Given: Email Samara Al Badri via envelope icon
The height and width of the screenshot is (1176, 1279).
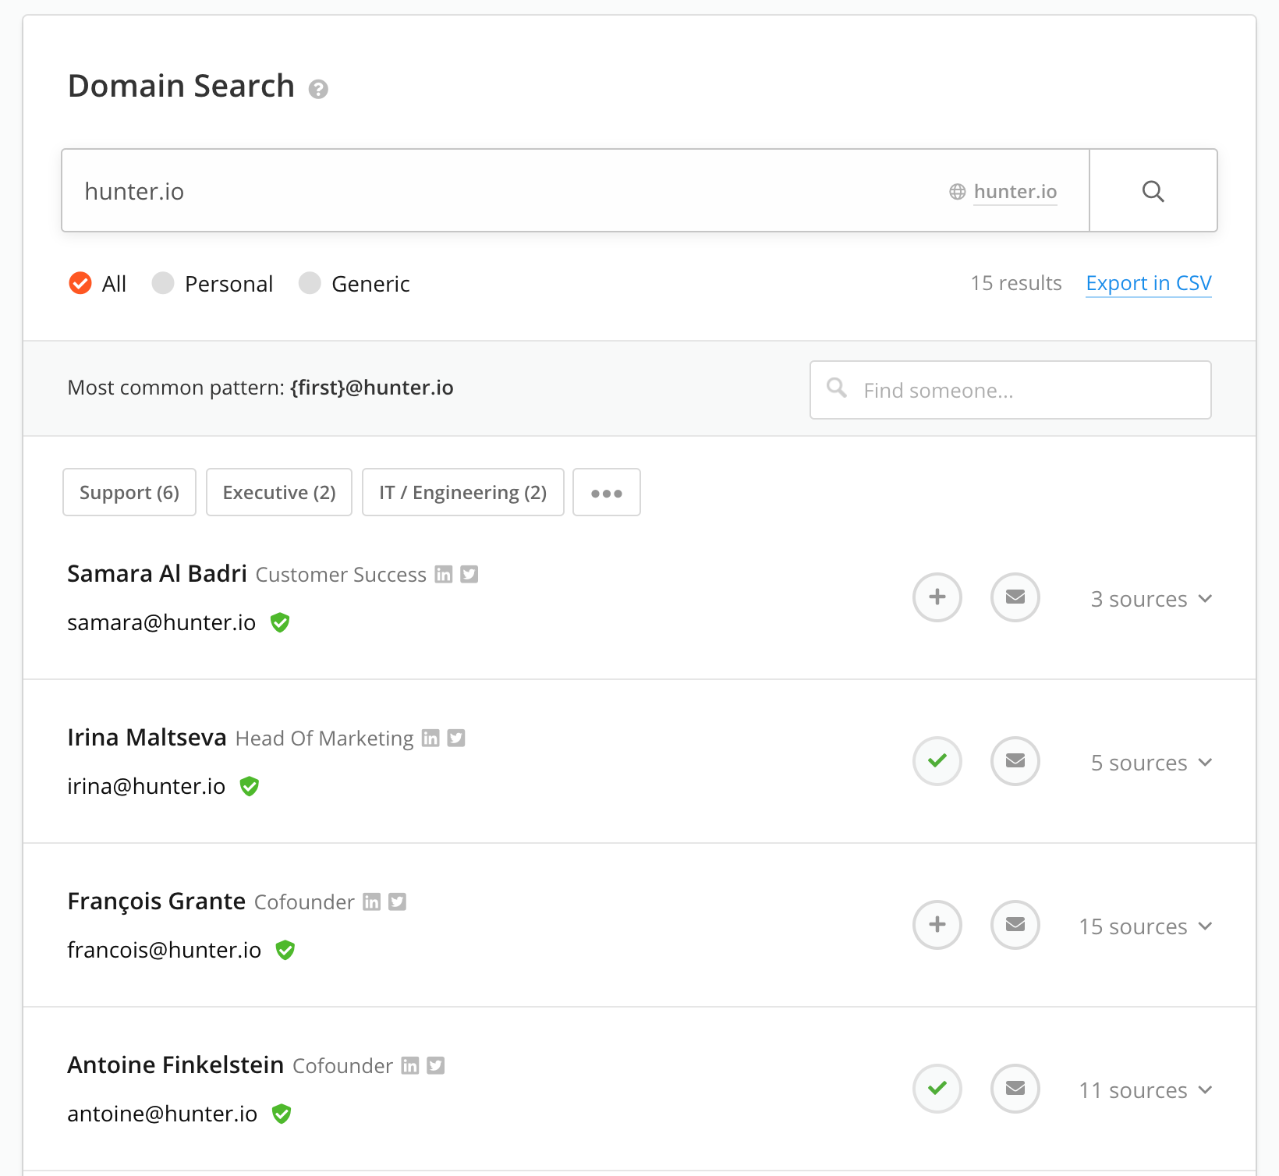Looking at the screenshot, I should (x=1015, y=597).
